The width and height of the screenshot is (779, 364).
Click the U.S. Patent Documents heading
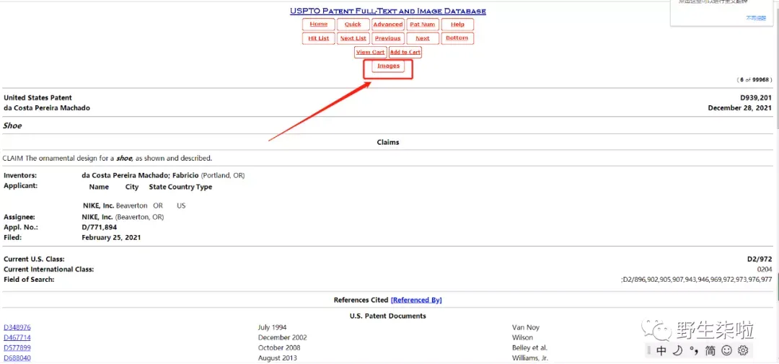click(x=388, y=316)
